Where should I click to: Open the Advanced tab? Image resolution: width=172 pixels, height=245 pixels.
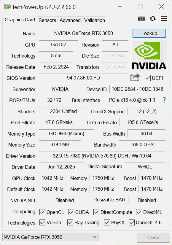(x=70, y=20)
